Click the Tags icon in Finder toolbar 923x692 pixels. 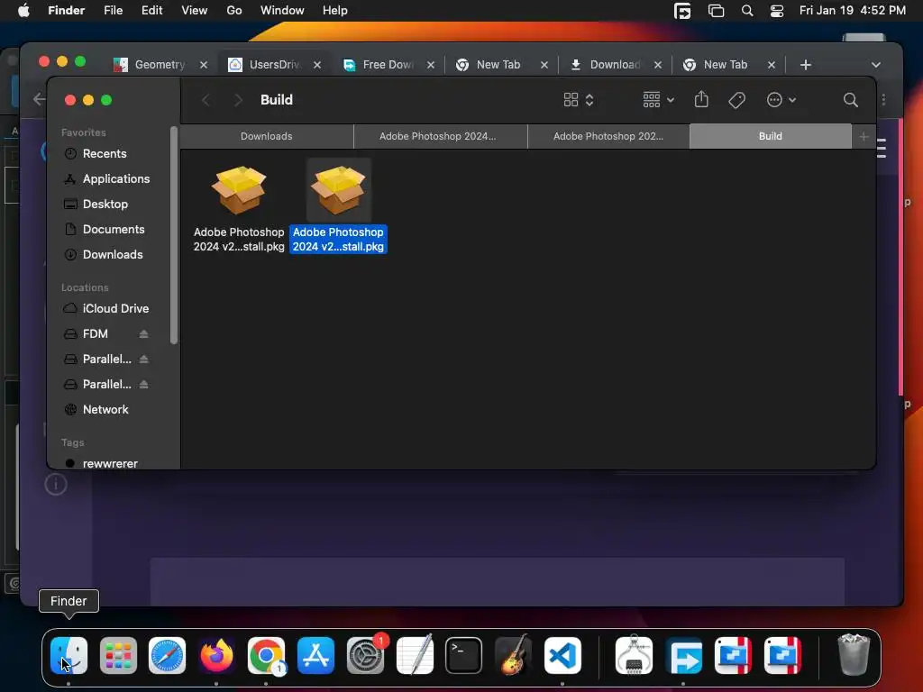[737, 100]
